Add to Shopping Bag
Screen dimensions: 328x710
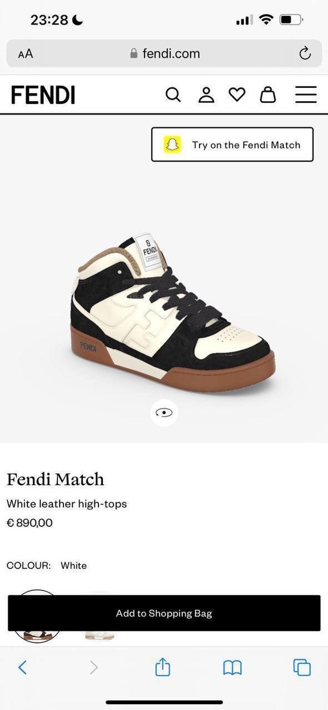tap(164, 613)
